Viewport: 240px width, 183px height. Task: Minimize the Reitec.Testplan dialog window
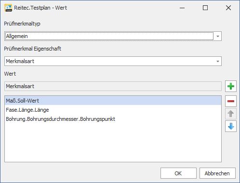coord(182,8)
